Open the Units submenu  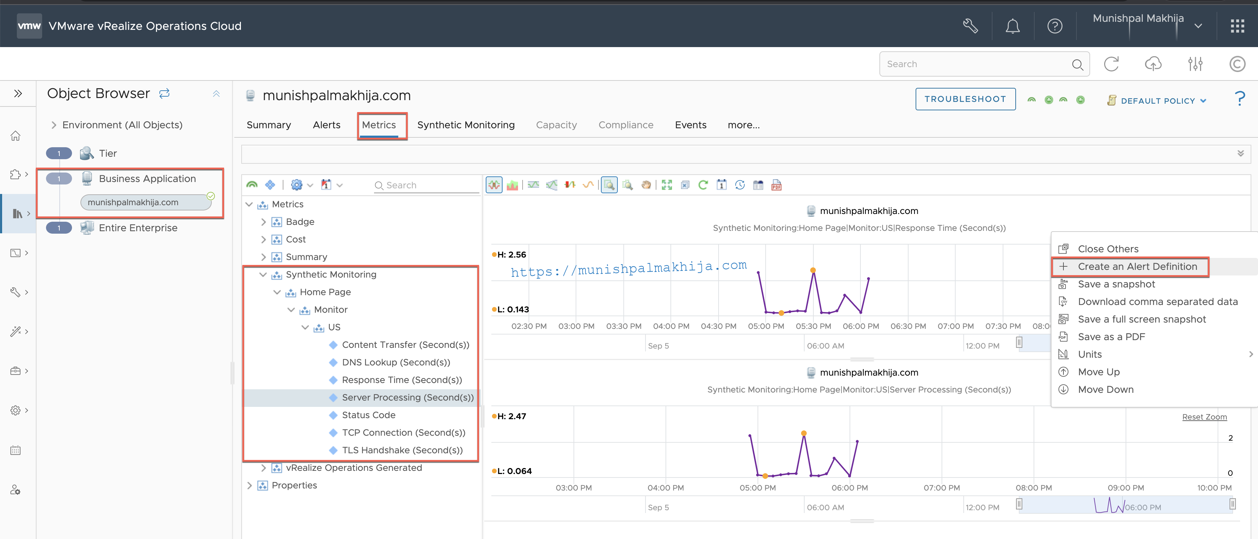(1154, 355)
